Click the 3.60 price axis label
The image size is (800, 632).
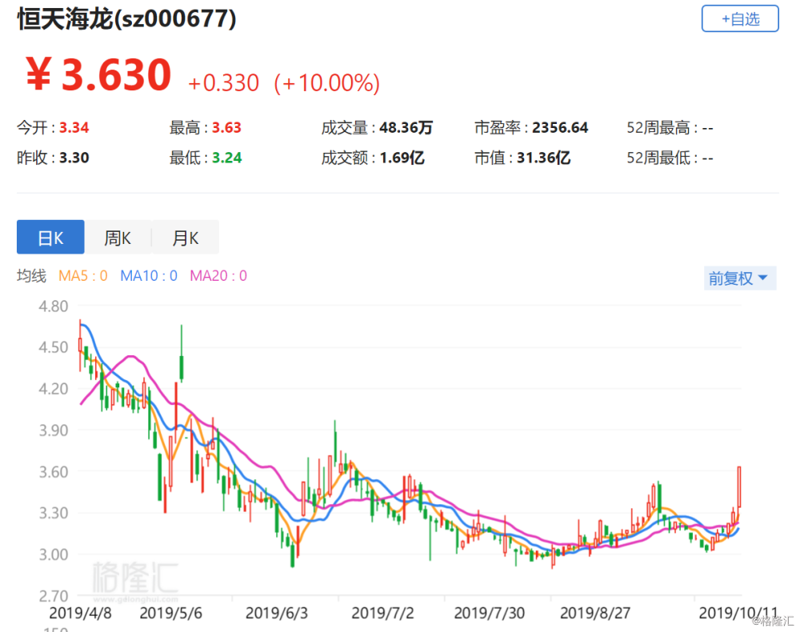(54, 472)
